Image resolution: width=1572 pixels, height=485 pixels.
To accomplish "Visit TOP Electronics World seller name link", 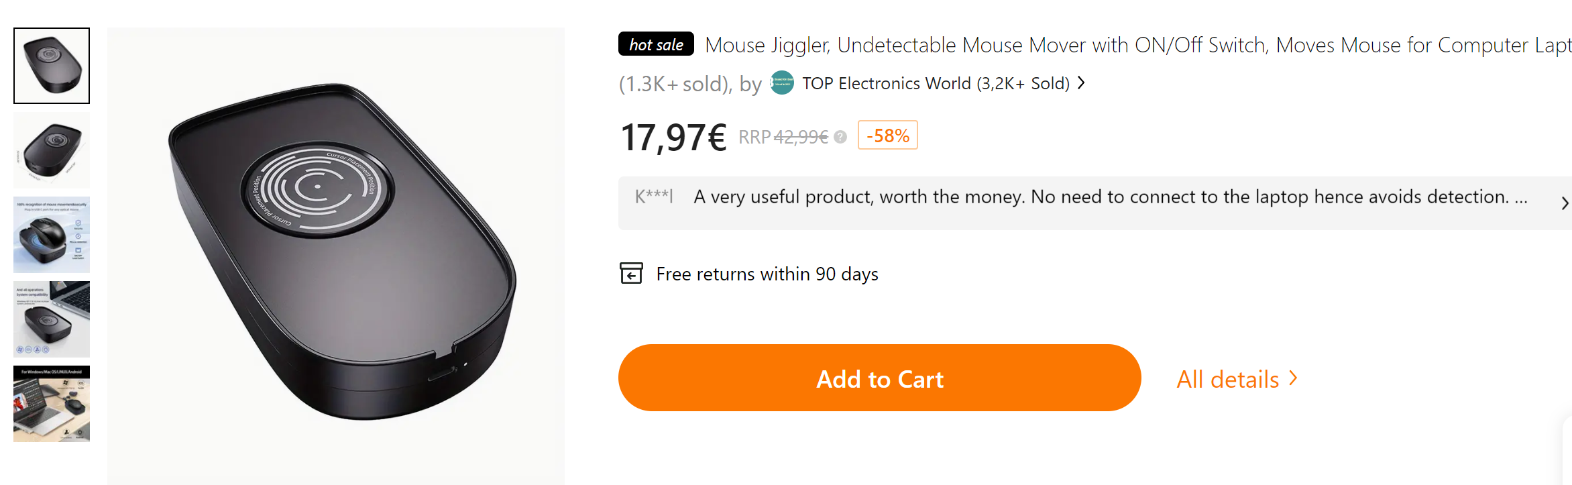I will pyautogui.click(x=936, y=83).
